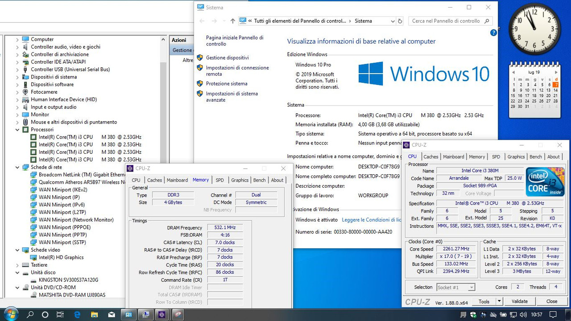Screen dimensions: 571x321
Task: Collapse the Schede di rete node
Action: click(x=17, y=167)
